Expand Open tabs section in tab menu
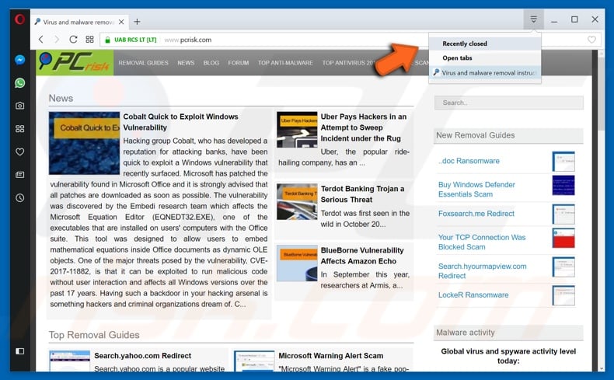 tap(485, 58)
